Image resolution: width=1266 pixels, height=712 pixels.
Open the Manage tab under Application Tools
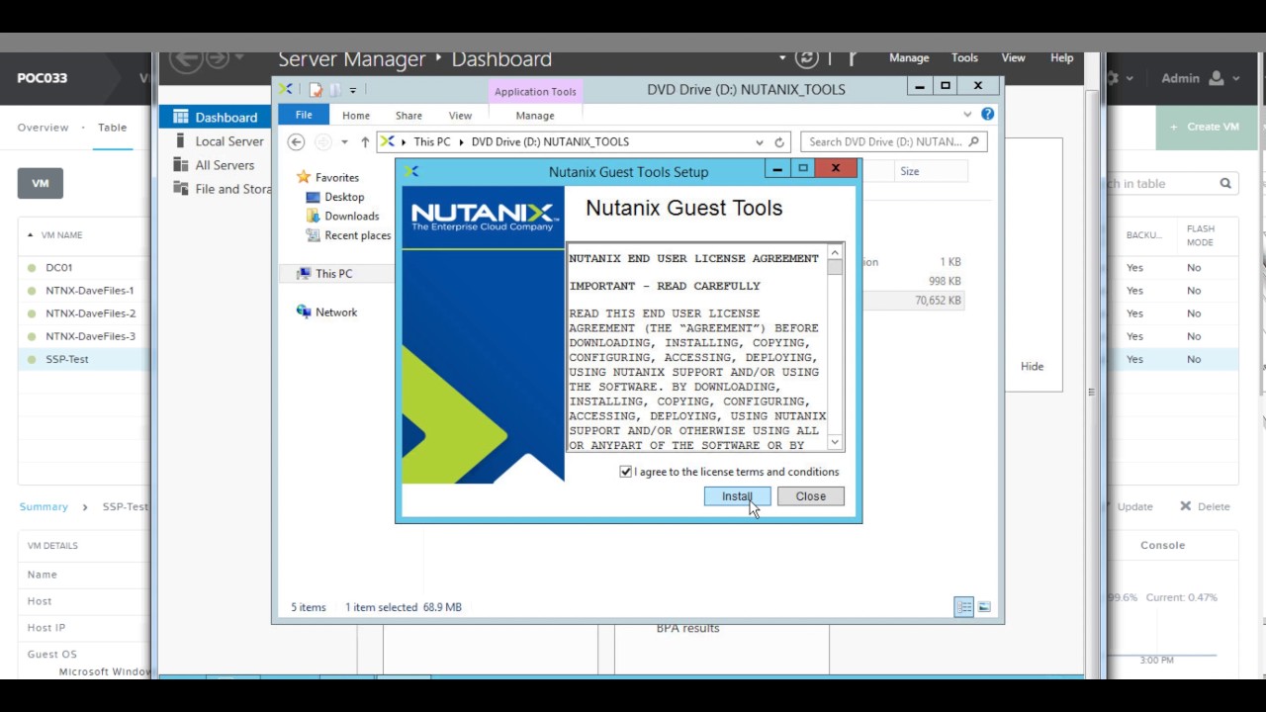(x=535, y=116)
